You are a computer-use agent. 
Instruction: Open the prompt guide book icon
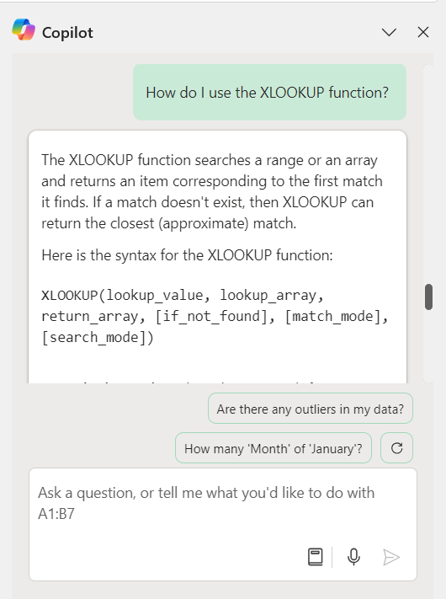pos(315,557)
